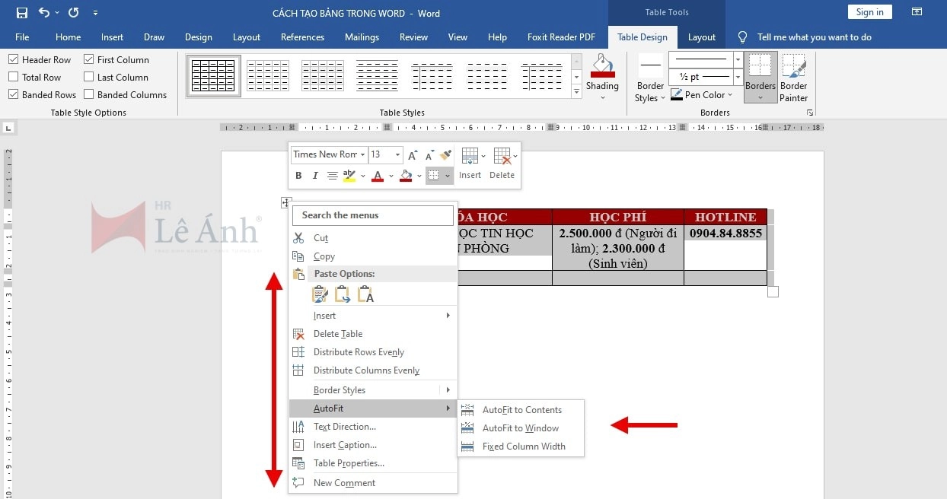Image resolution: width=947 pixels, height=499 pixels.
Task: Open Table Properties from context menu
Action: (349, 463)
